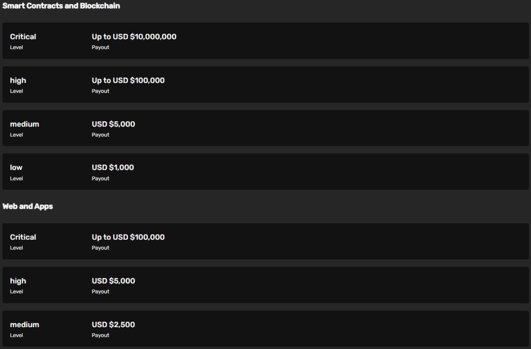Click Web and Apps high payout USD $5,000
This screenshot has width=531, height=349.
114,281
